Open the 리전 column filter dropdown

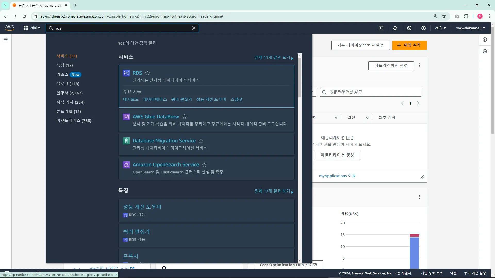tap(367, 118)
